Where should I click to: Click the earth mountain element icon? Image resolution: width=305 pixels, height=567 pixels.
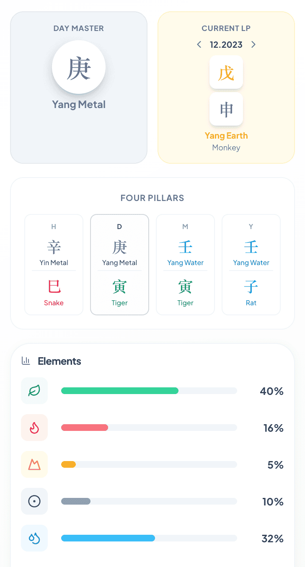[x=34, y=464]
